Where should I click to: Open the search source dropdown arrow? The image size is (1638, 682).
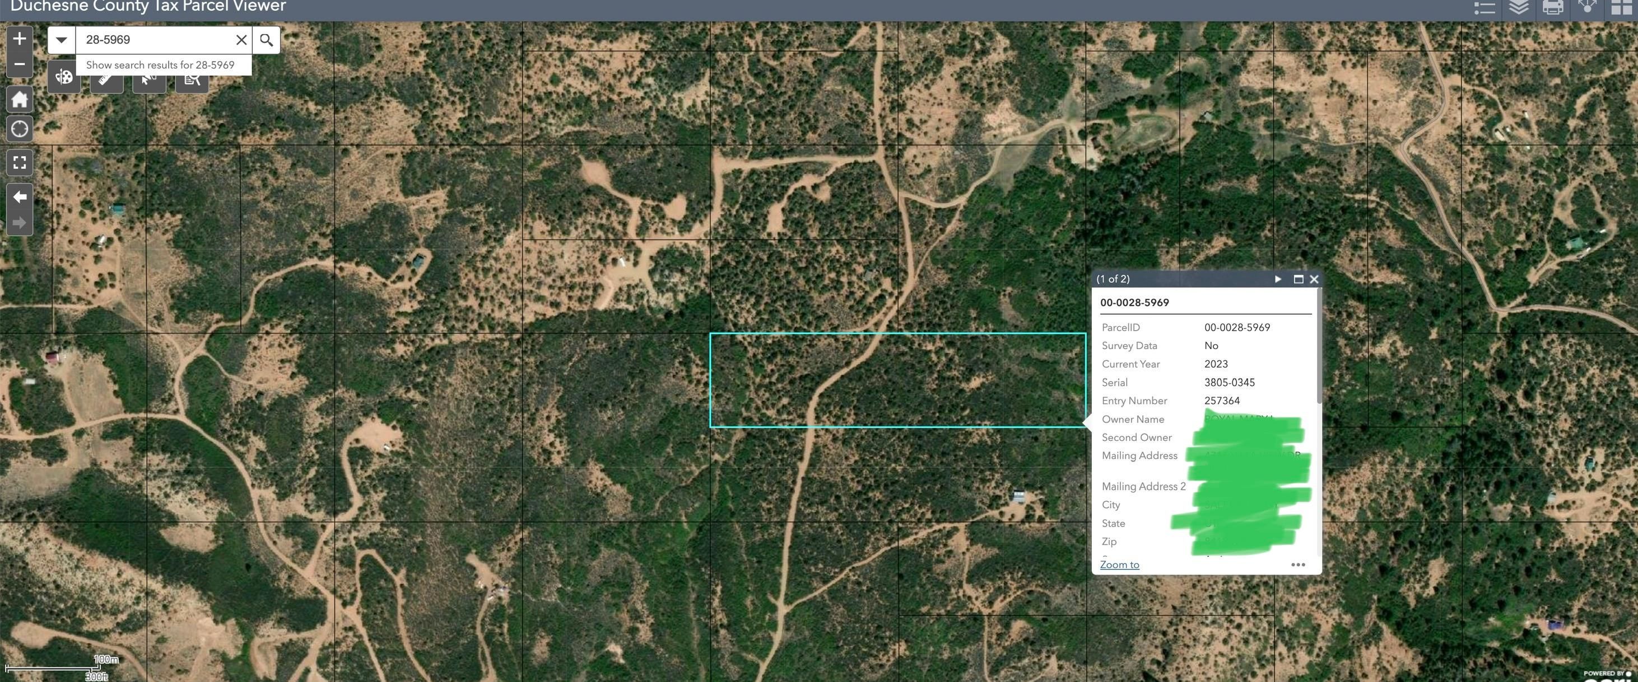click(61, 39)
